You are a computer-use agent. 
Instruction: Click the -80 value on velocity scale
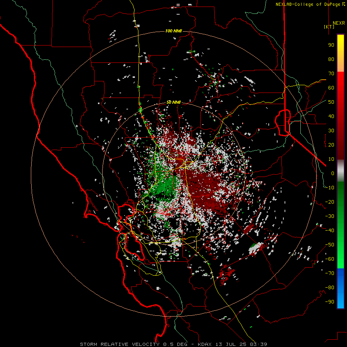[x=330, y=288]
